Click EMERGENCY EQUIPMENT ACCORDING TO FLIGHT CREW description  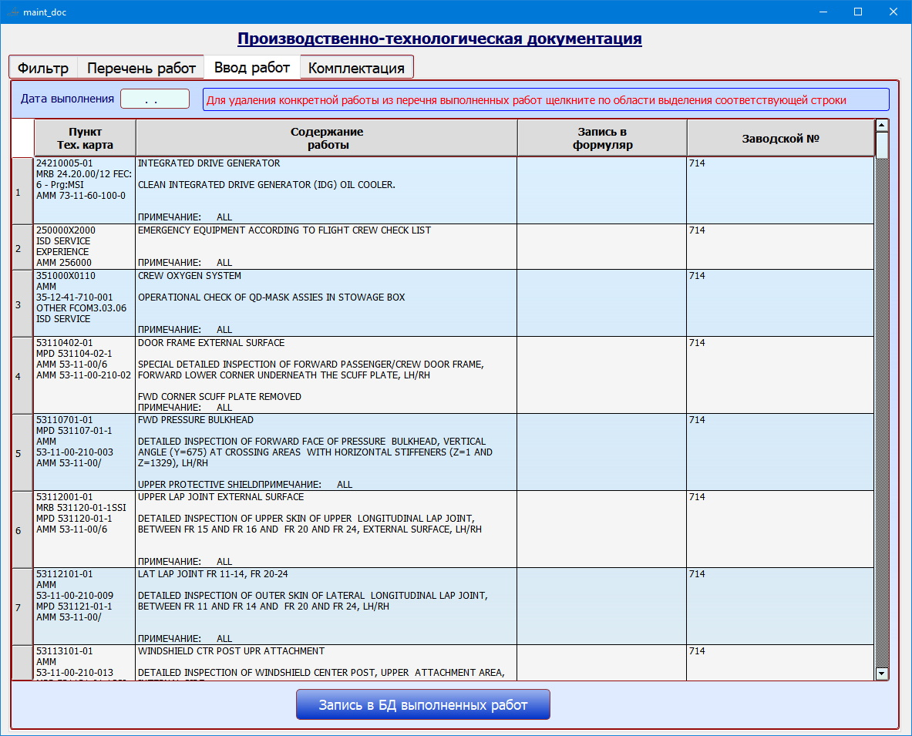(x=326, y=247)
